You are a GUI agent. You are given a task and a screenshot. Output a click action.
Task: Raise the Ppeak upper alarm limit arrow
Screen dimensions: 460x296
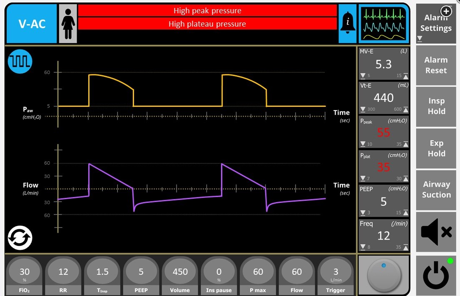coord(405,144)
